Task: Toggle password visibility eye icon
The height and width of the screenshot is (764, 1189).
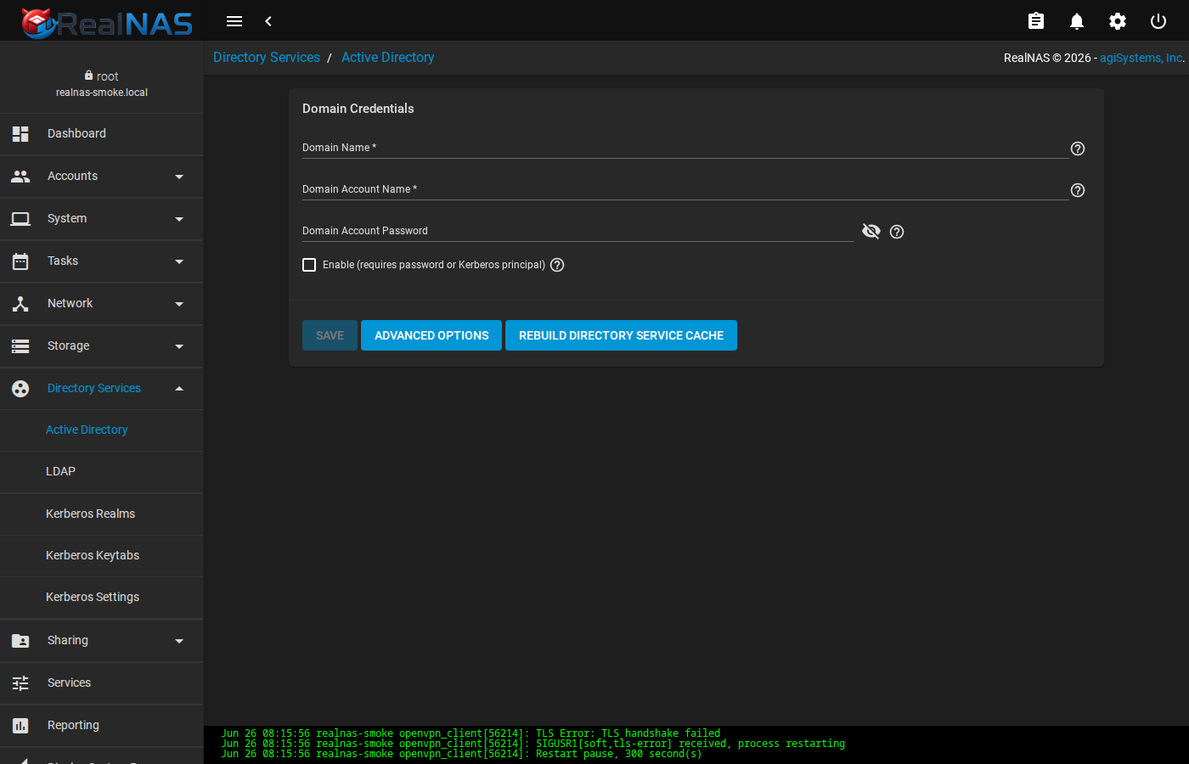Action: click(x=871, y=231)
